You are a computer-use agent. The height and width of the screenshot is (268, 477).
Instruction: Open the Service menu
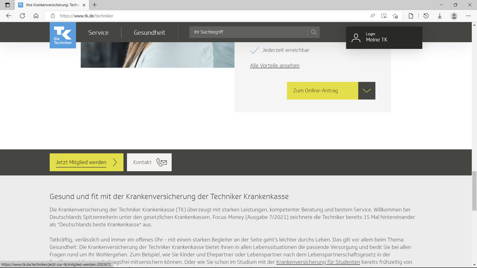pos(98,32)
